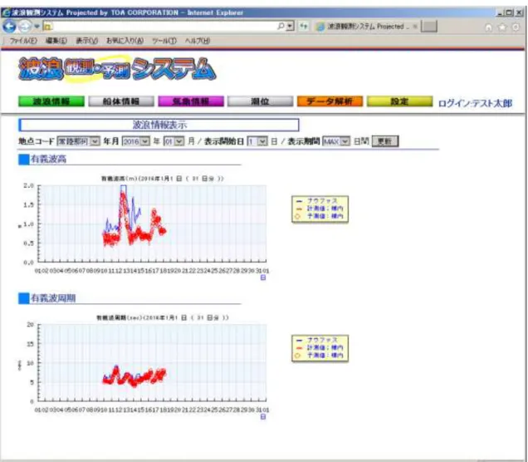The height and width of the screenshot is (462, 528).
Task: Open the 表示(V) menu
Action: 86,41
